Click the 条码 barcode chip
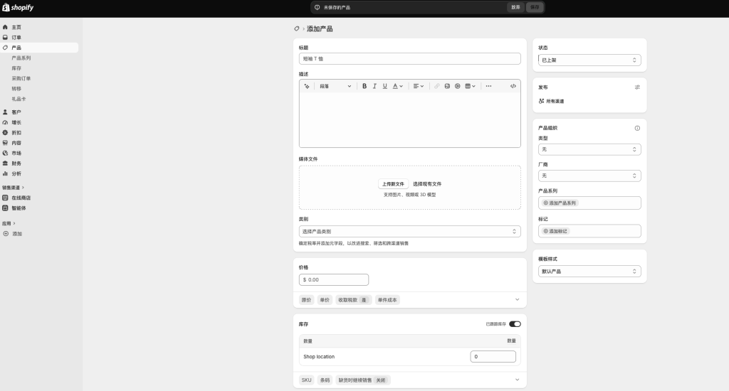 325,380
